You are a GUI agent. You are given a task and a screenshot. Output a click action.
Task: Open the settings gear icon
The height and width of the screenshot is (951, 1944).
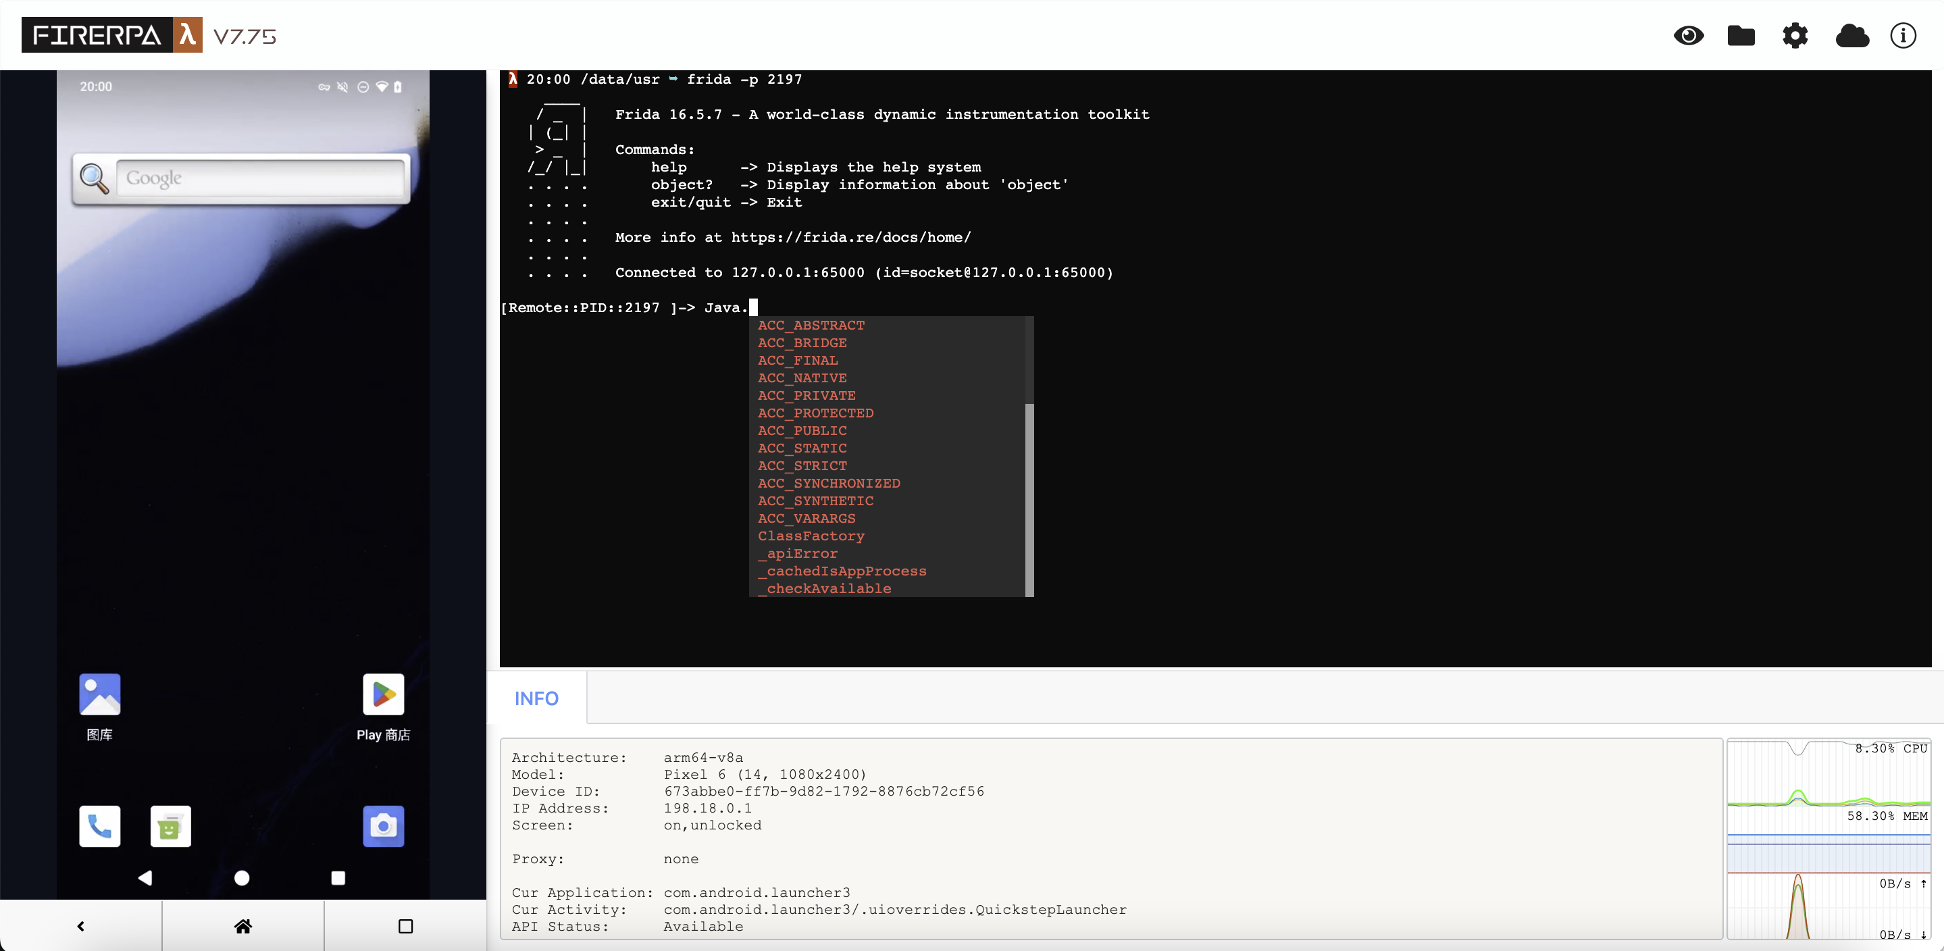coord(1795,36)
